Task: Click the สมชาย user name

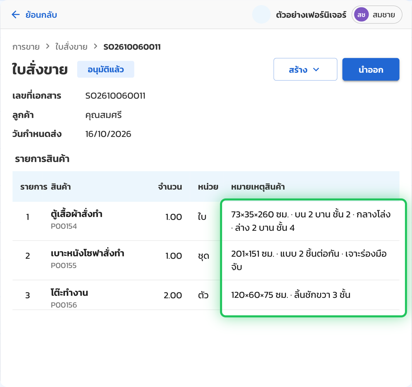Action: (x=384, y=15)
